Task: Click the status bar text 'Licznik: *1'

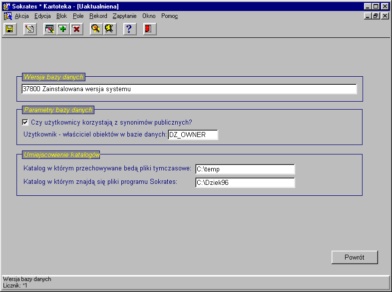Action: click(15, 286)
